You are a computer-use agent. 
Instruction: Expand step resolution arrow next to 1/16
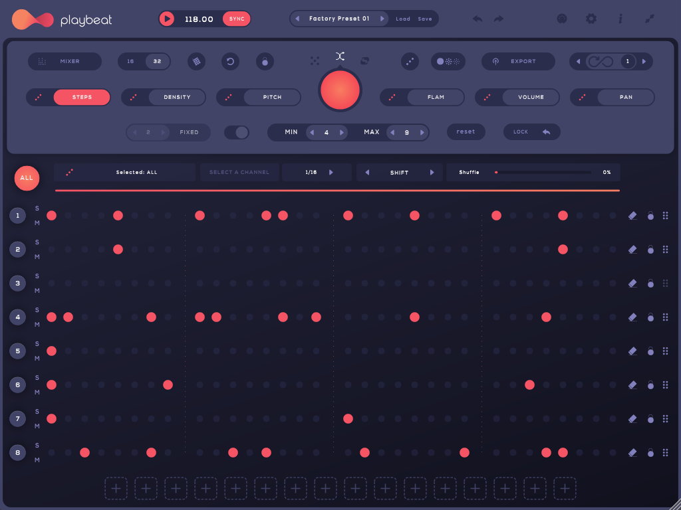[x=331, y=173]
